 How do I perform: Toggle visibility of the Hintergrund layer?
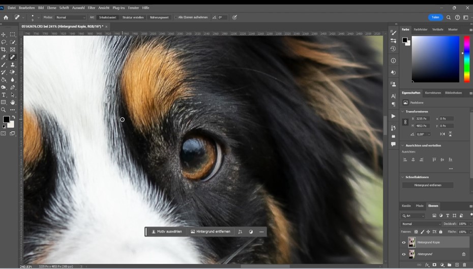(404, 254)
